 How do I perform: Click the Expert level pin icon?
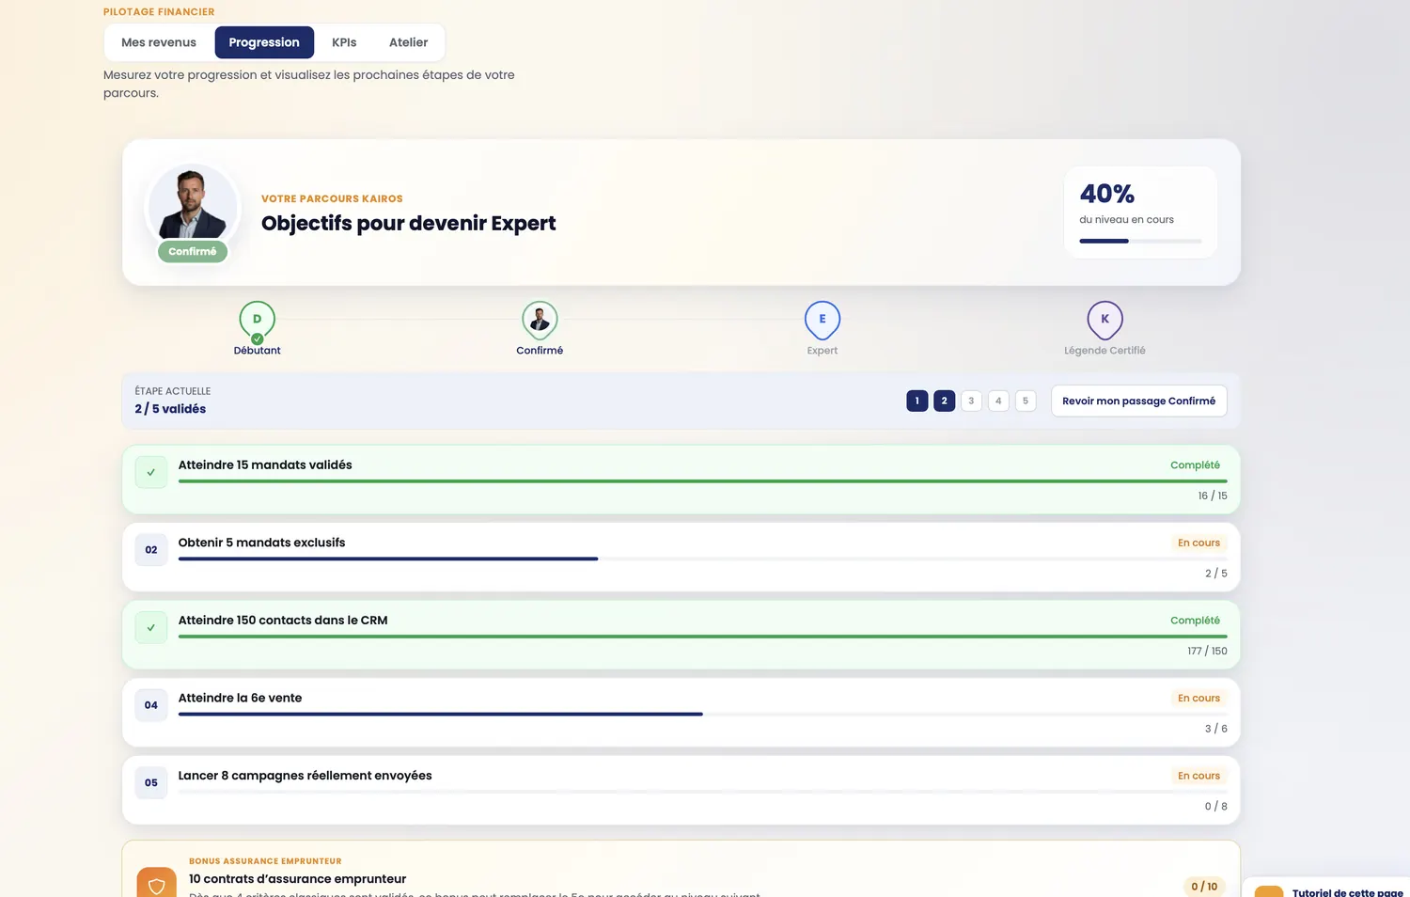[x=822, y=321]
